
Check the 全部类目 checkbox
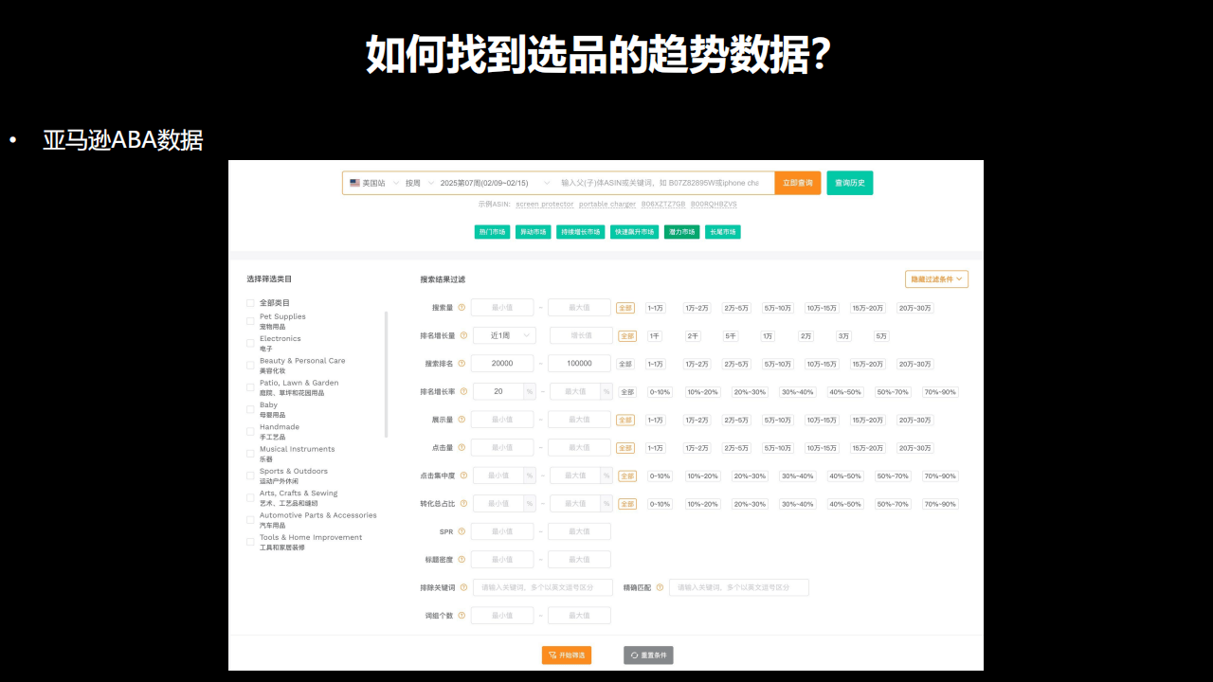coord(250,303)
